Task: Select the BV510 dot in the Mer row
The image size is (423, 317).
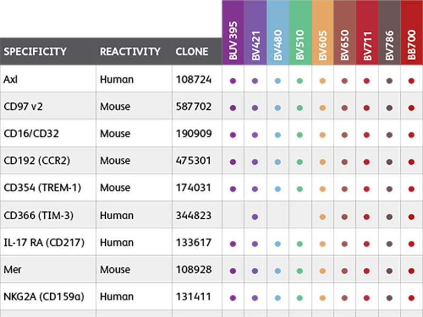Action: coord(300,271)
